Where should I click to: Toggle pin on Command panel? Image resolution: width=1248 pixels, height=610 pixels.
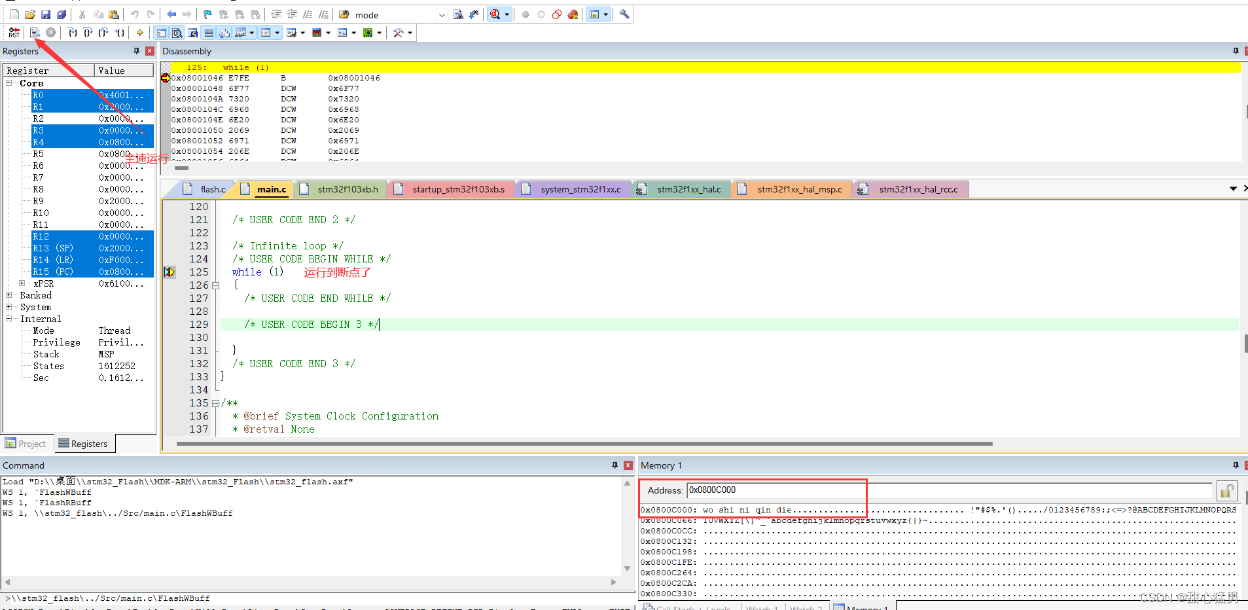pos(615,465)
